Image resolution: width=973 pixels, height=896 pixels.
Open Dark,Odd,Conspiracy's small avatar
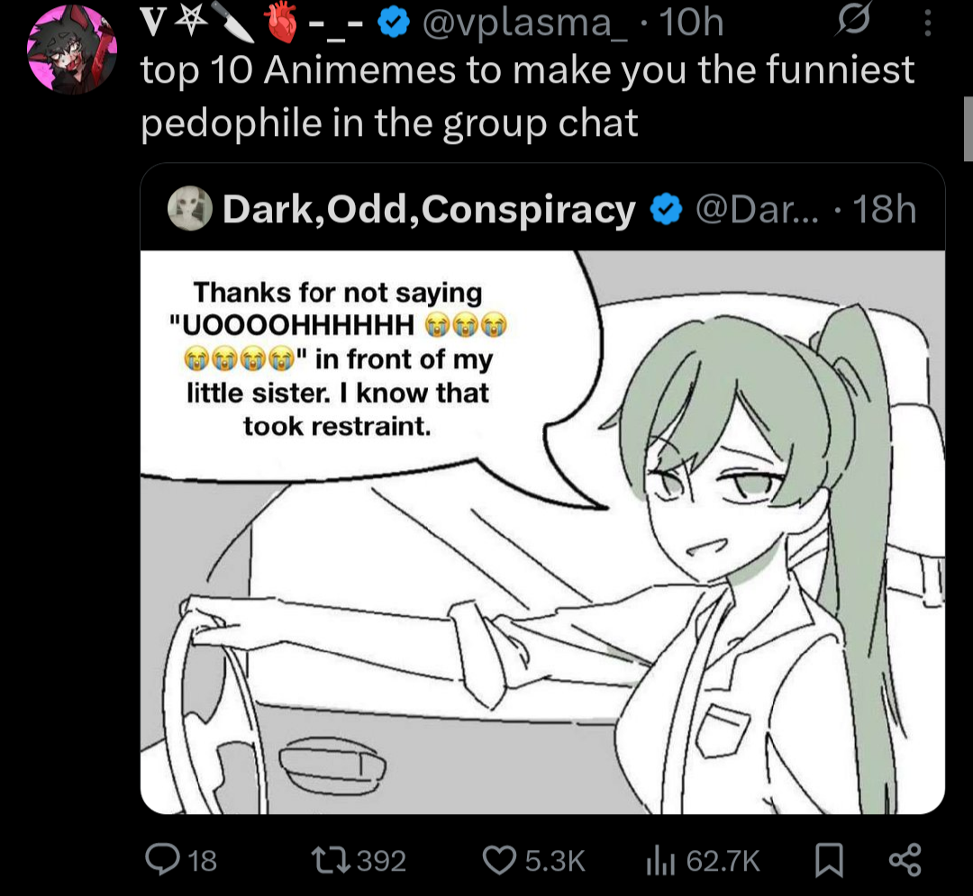190,208
